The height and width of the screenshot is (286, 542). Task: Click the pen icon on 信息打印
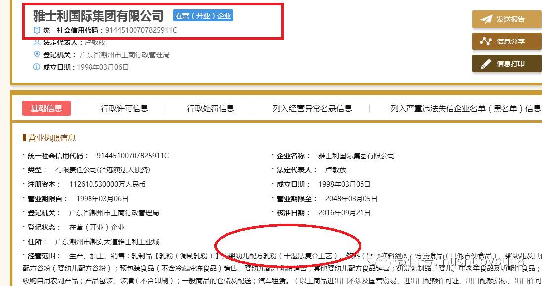[x=487, y=64]
